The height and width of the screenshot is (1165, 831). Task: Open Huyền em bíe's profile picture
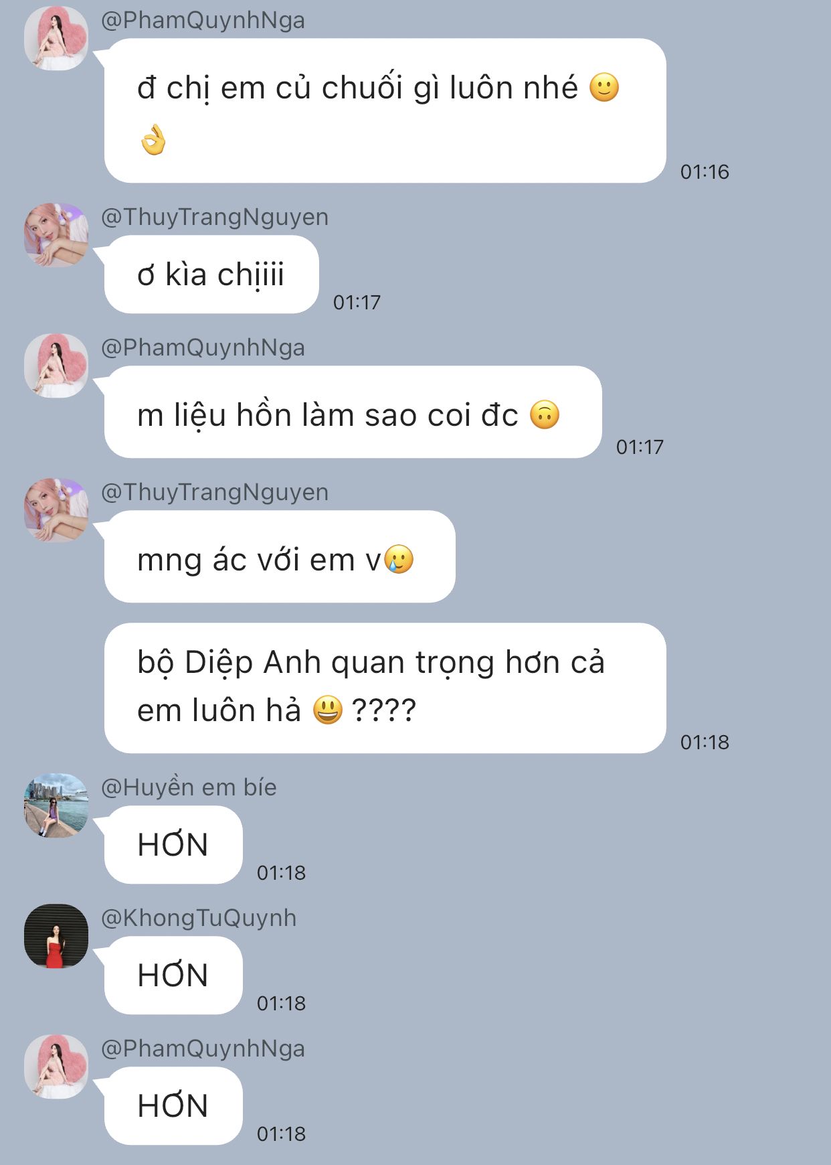pyautogui.click(x=56, y=805)
